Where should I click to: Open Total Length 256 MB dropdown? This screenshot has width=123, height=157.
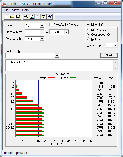(x=42, y=39)
